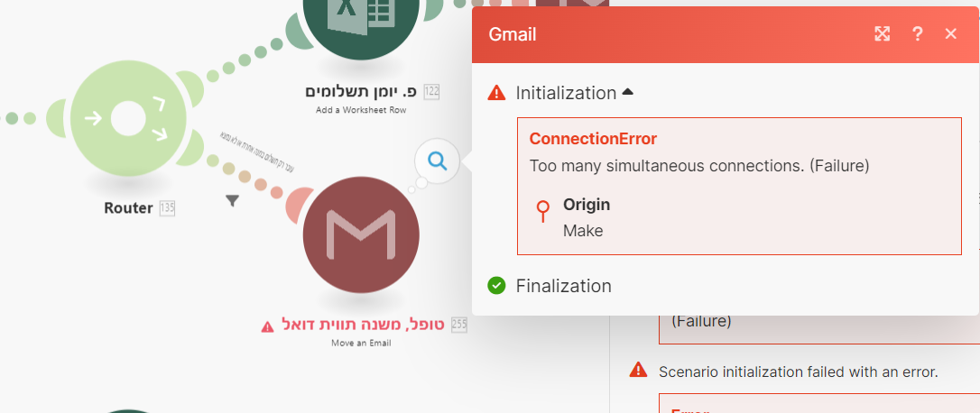980x413 pixels.
Task: Click the "Scenario initialization failed with an error" message
Action: pos(800,371)
